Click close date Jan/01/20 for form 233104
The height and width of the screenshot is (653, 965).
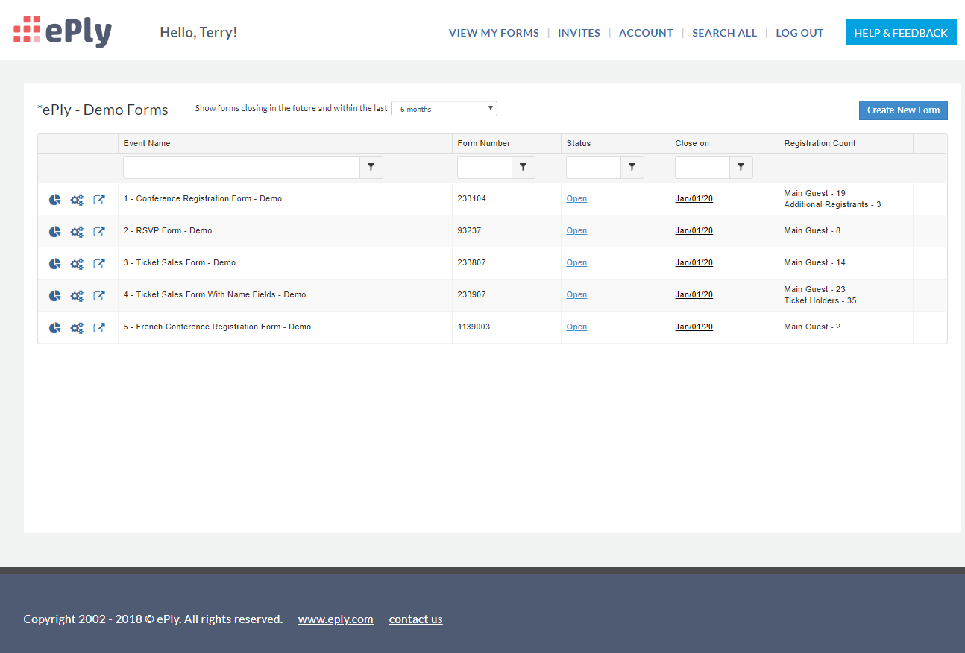[694, 199]
